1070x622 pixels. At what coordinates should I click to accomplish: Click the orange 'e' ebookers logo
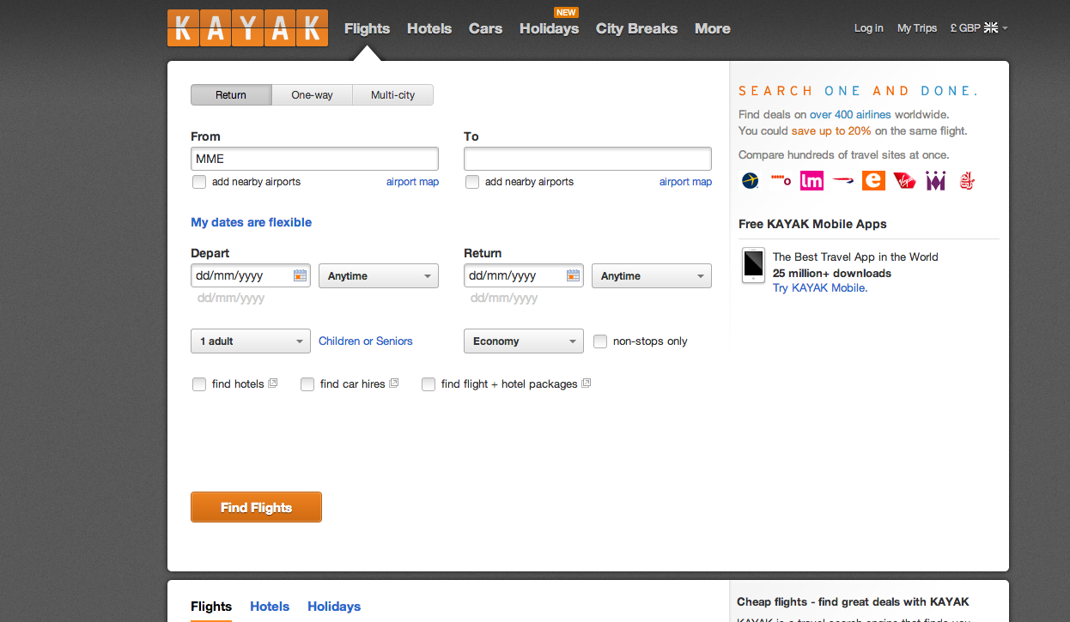click(873, 181)
